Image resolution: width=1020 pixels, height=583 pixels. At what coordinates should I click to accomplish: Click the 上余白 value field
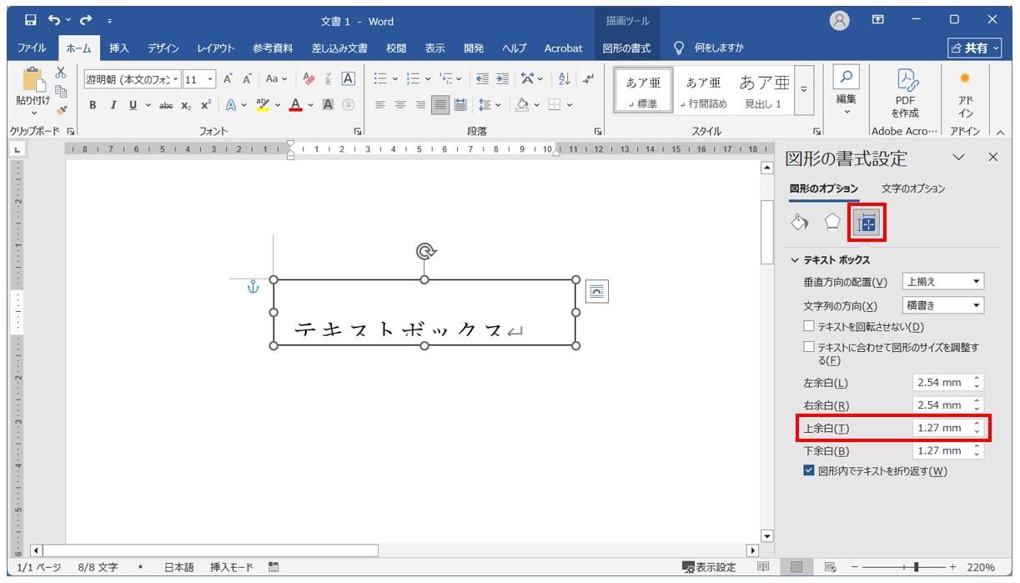point(948,428)
